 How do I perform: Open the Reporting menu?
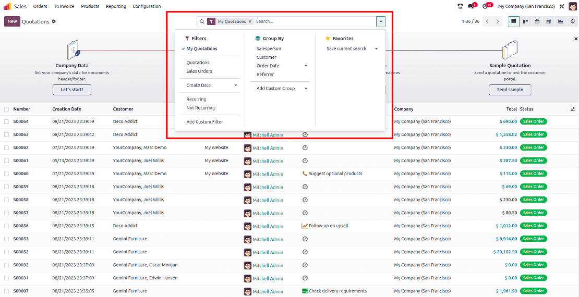point(116,6)
